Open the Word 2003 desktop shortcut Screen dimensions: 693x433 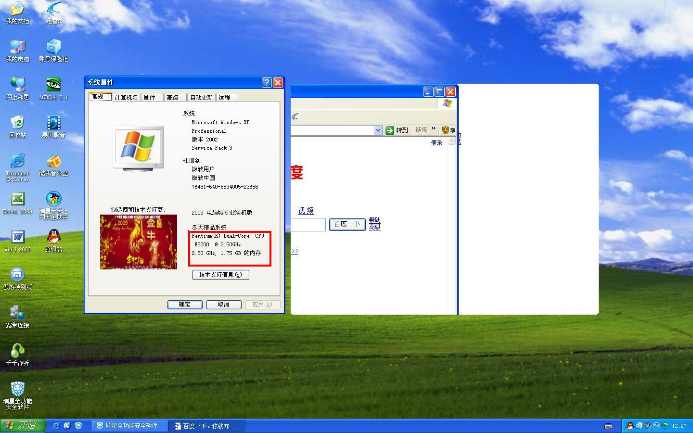(17, 241)
